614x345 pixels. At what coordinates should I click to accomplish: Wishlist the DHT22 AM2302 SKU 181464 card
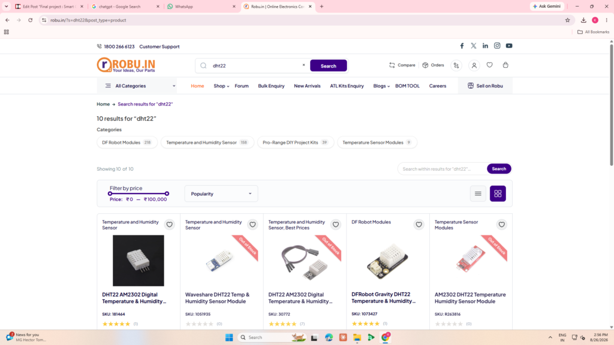169,225
